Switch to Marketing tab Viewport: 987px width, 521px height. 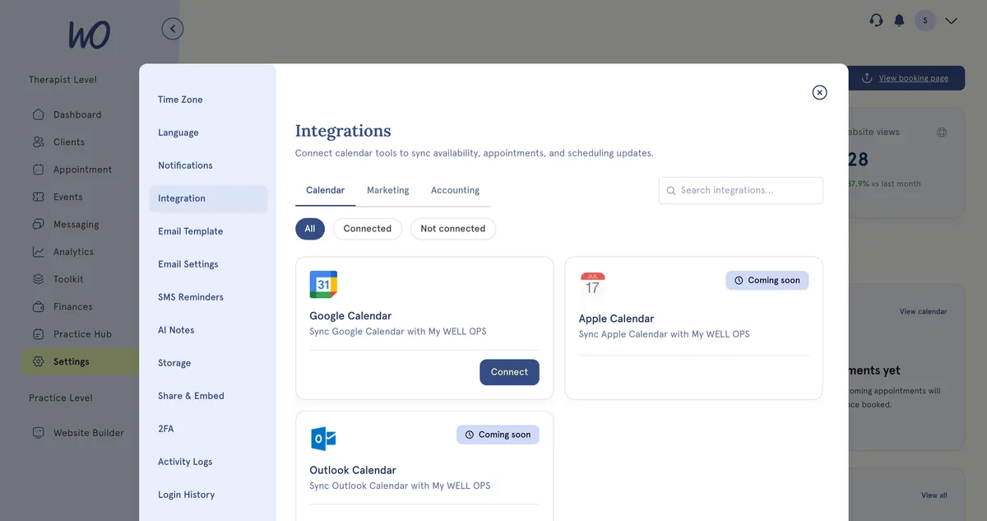click(x=388, y=190)
